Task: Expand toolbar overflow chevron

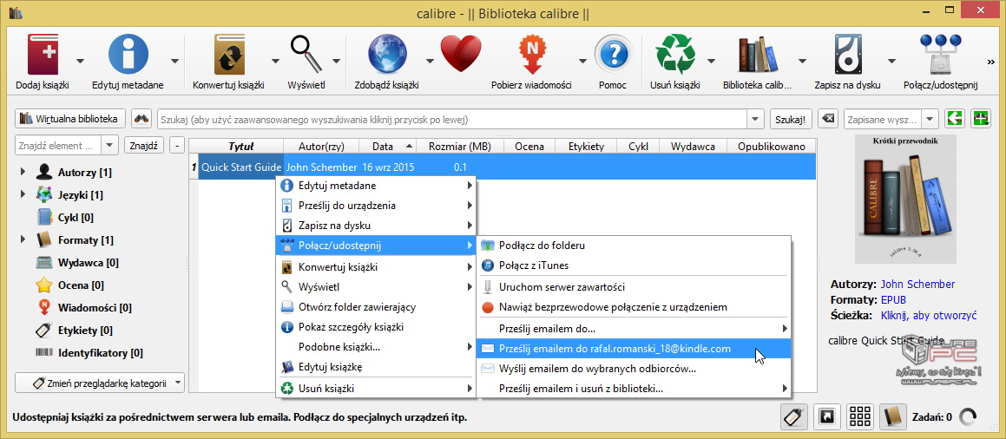Action: 990,62
